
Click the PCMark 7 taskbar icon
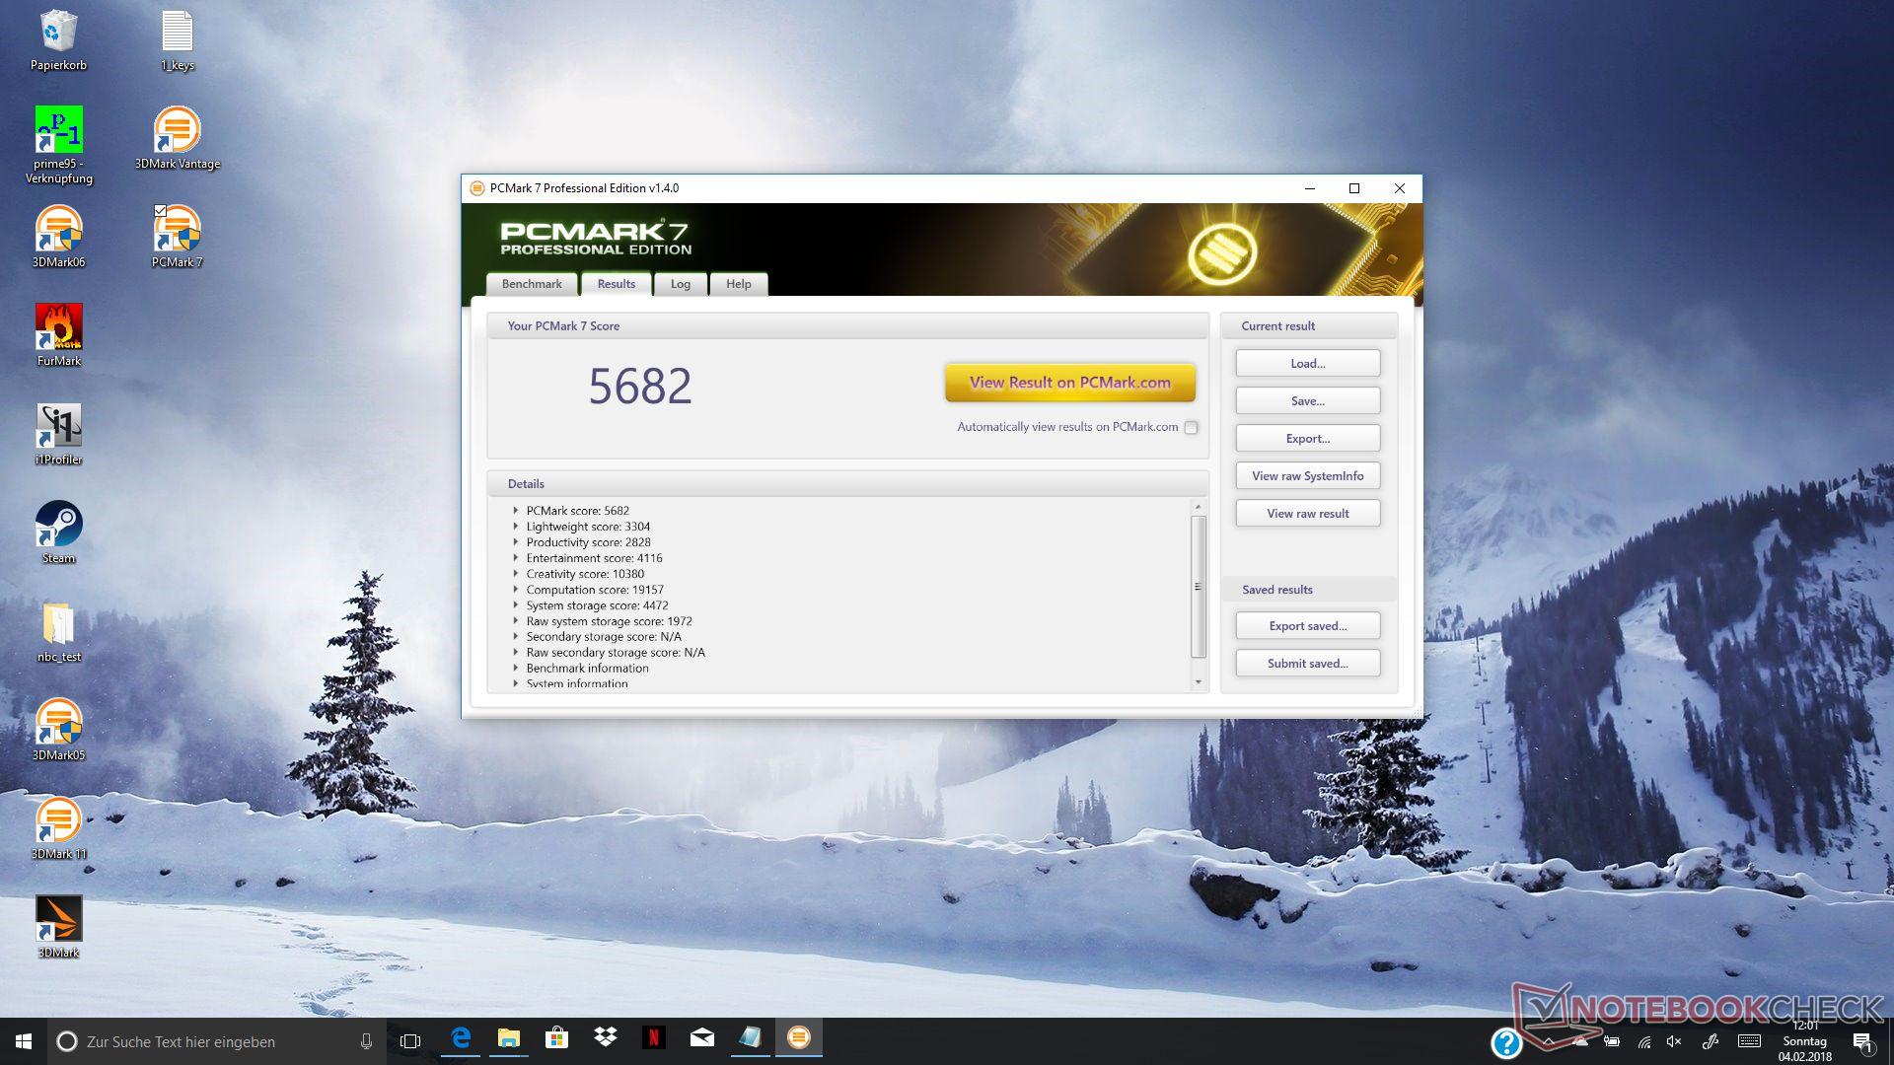[x=798, y=1038]
